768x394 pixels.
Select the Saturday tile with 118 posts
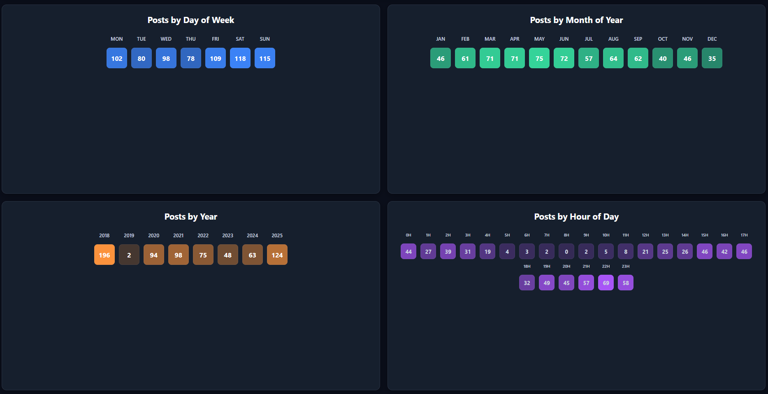pyautogui.click(x=240, y=58)
